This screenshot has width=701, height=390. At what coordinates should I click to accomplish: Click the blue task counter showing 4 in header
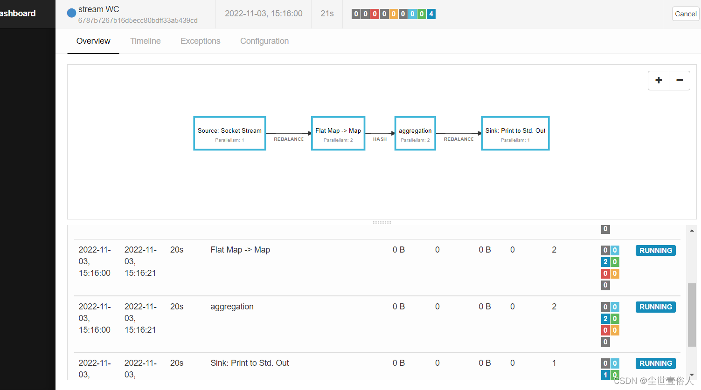point(431,14)
